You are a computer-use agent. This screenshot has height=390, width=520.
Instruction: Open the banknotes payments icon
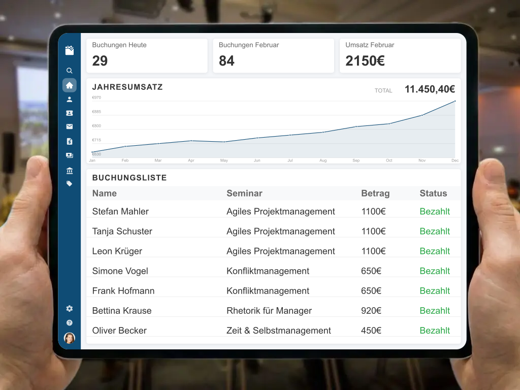70,155
